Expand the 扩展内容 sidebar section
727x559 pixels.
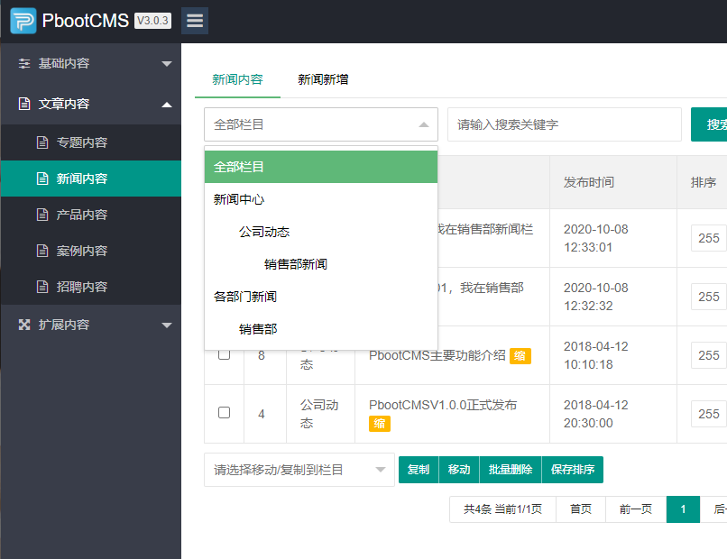tap(90, 325)
